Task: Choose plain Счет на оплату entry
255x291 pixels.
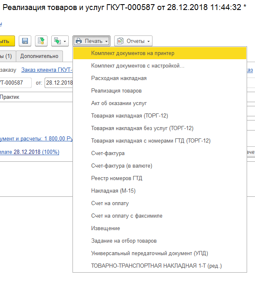Action: pos(160,203)
